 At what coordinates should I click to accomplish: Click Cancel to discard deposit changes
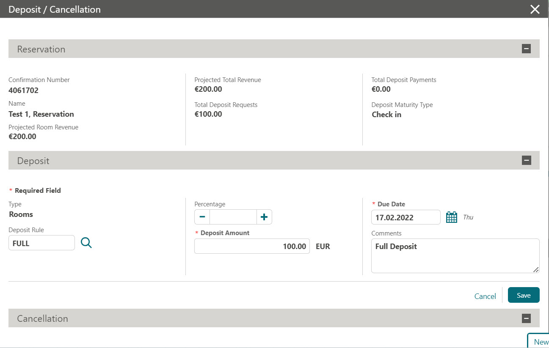[x=485, y=296]
